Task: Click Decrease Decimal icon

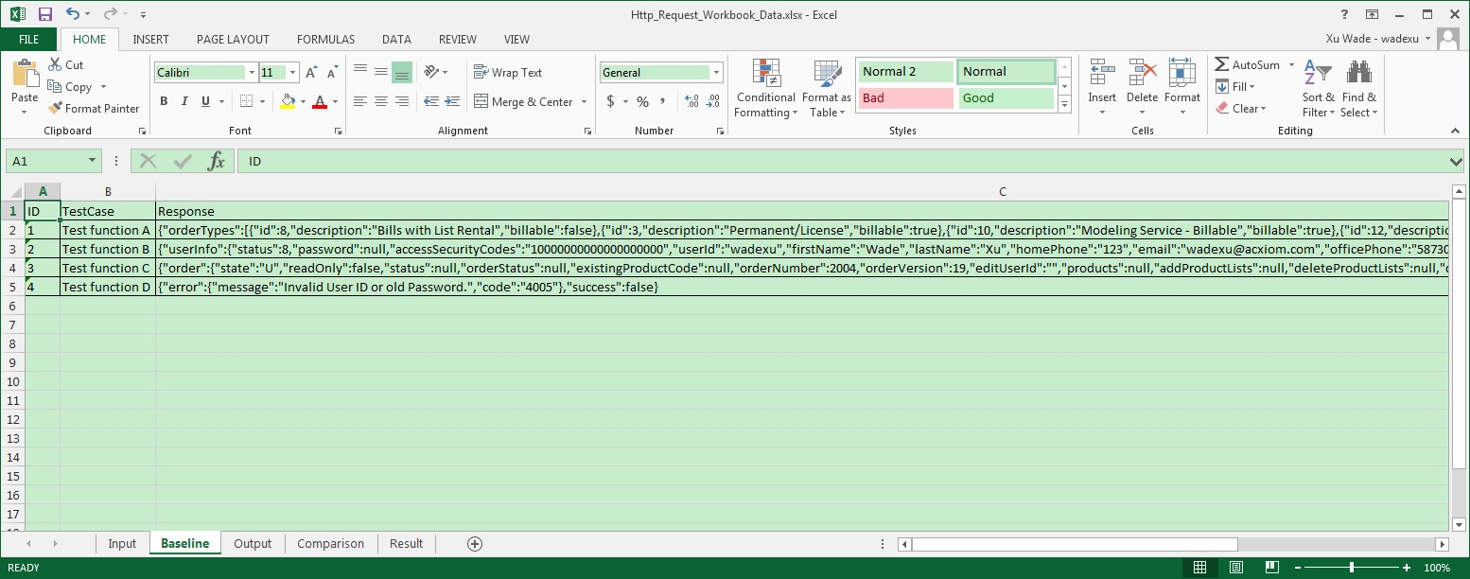Action: [714, 101]
